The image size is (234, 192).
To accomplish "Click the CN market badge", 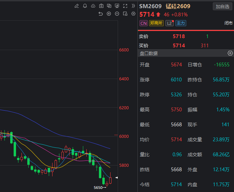I will tap(144, 23).
